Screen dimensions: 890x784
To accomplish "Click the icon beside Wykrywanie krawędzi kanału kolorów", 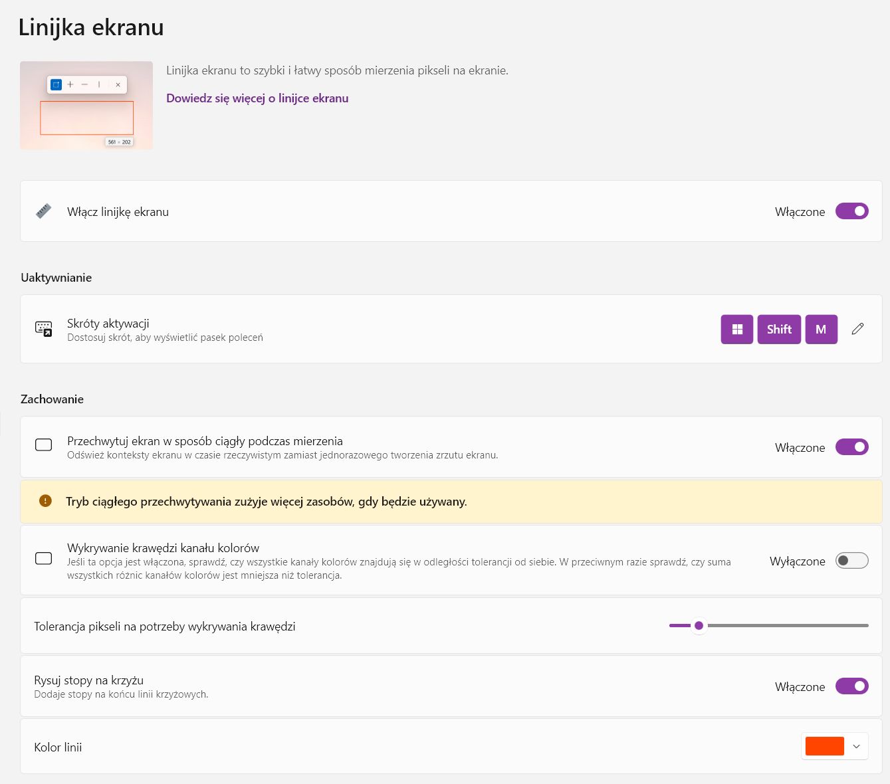I will tap(43, 558).
